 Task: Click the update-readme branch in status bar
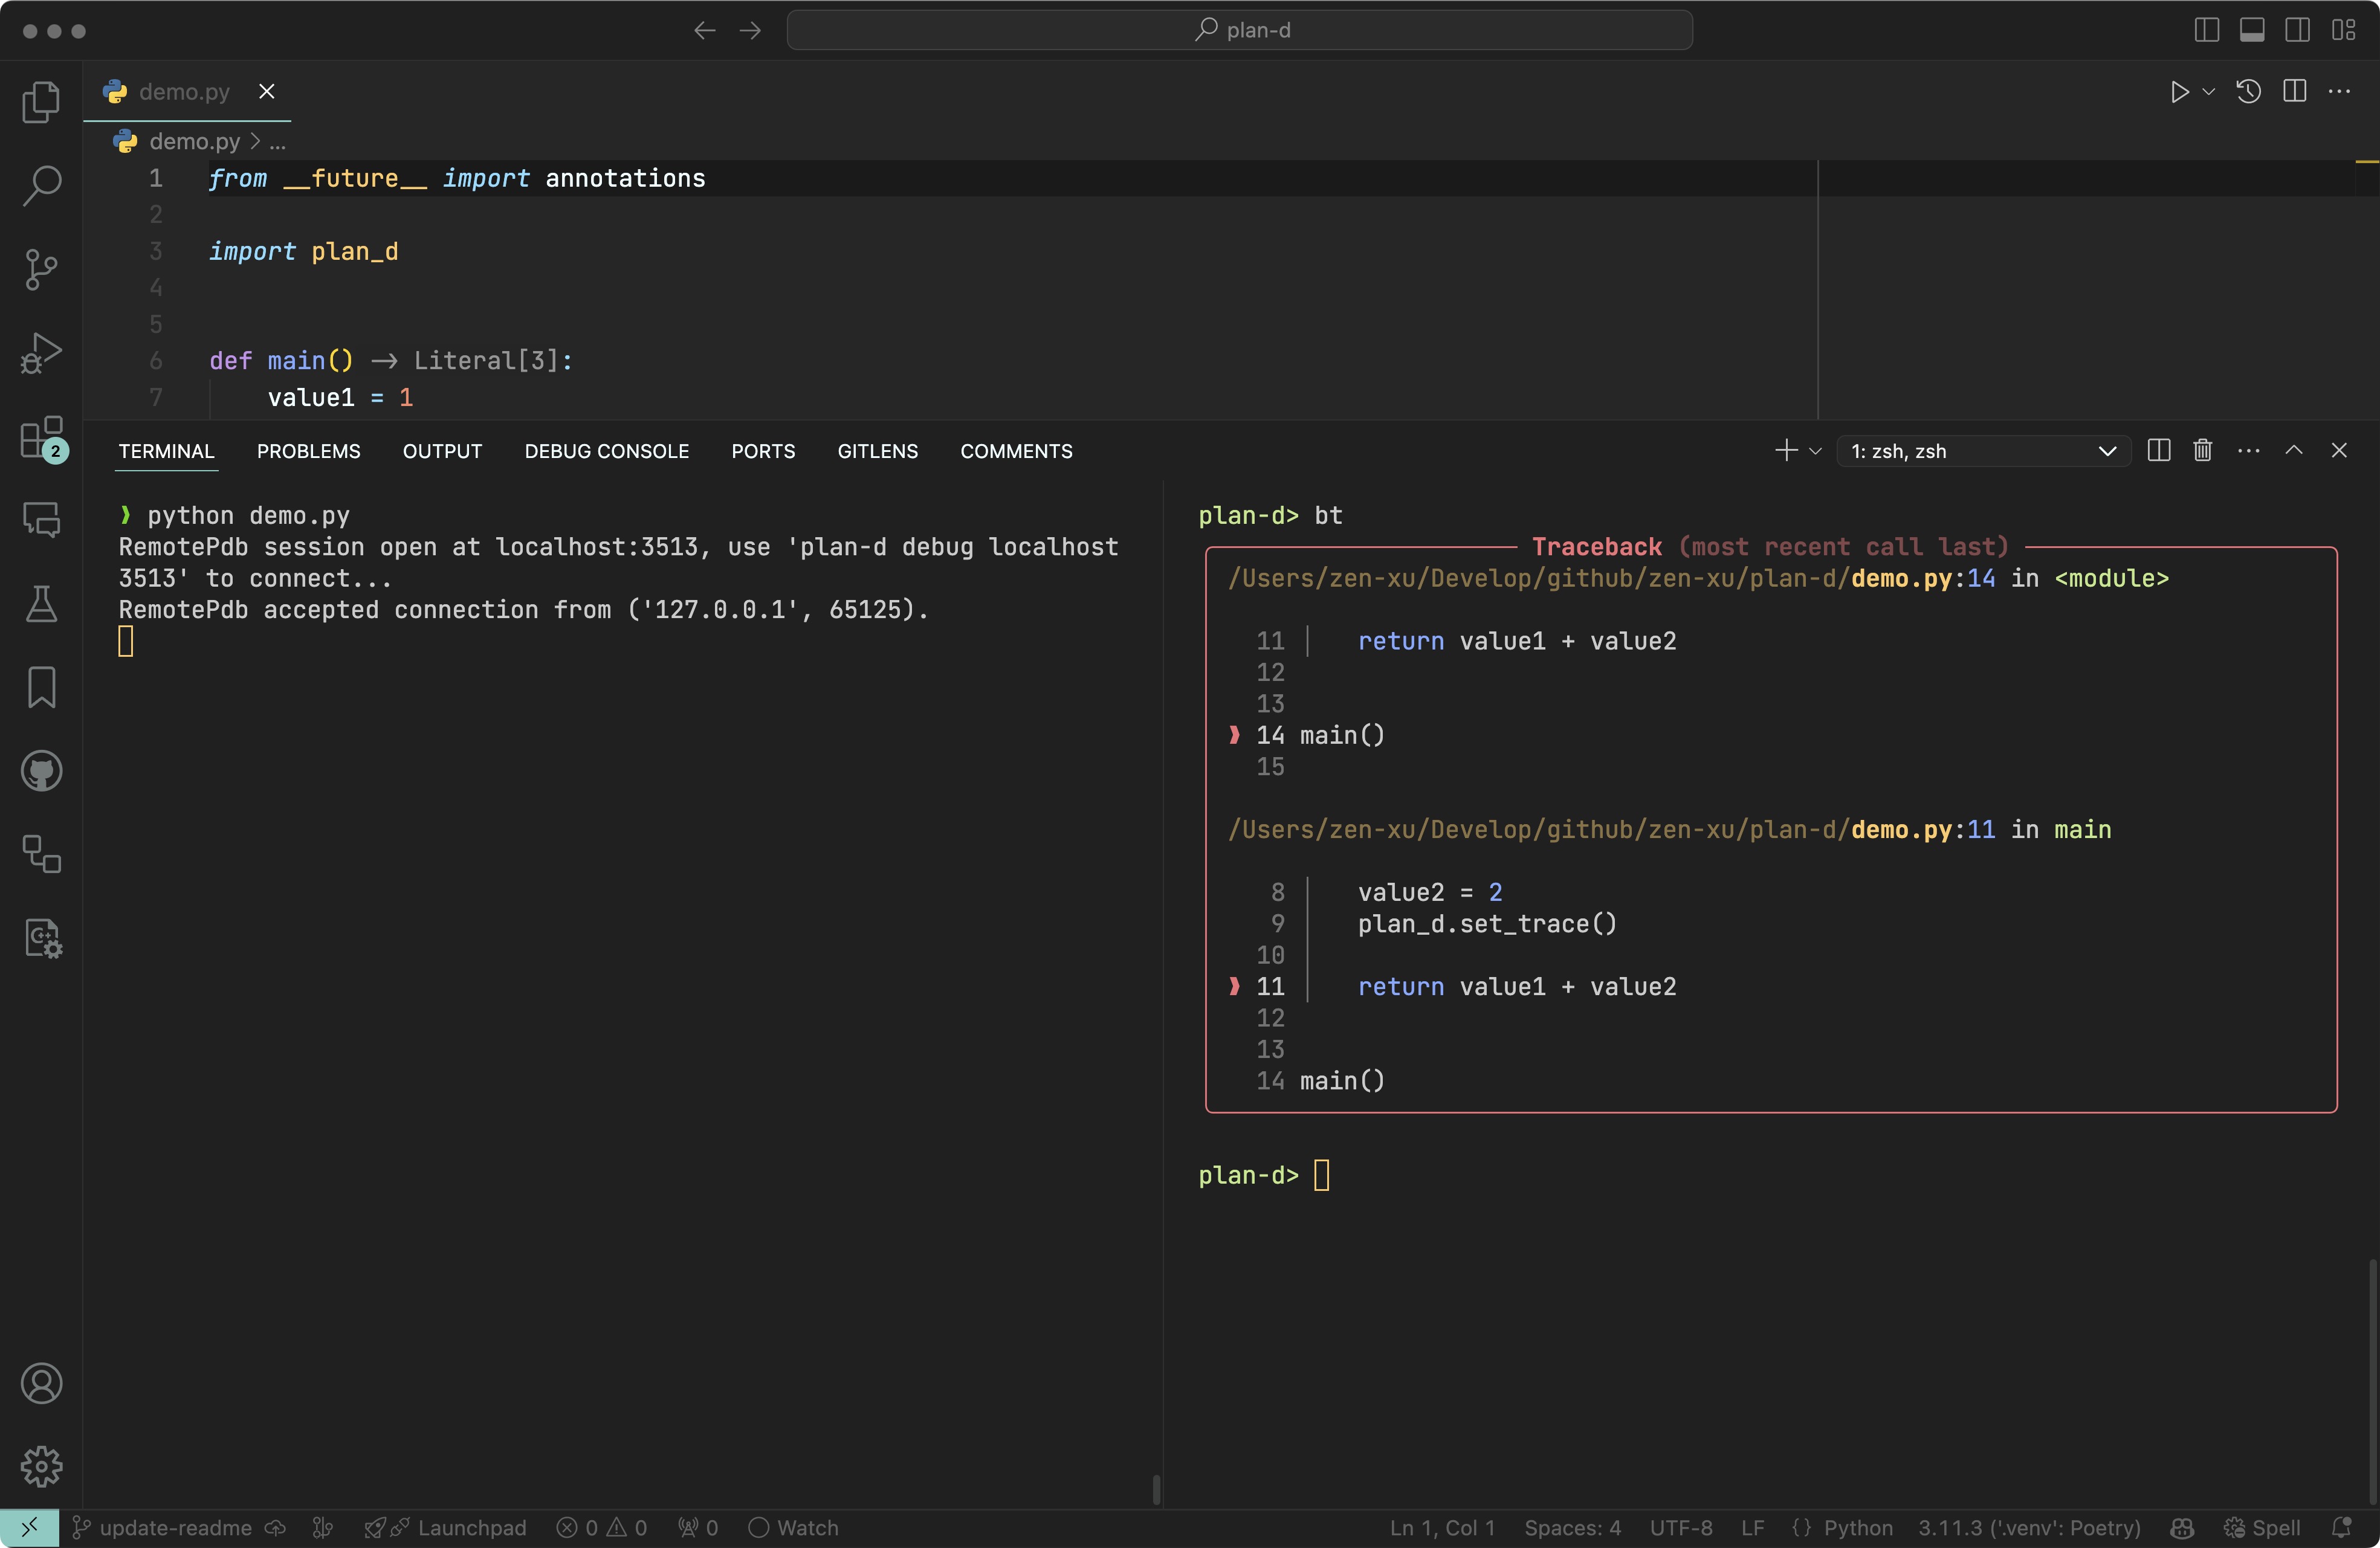click(175, 1527)
